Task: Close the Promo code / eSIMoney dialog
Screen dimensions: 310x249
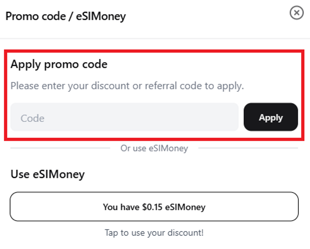Action: (x=296, y=13)
